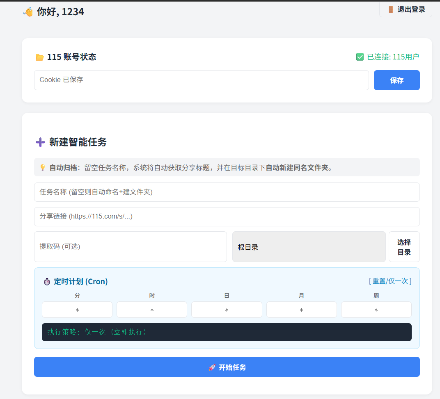Click the 已连接: 115用户 status text
Screen dimensions: 440x399
[393, 57]
